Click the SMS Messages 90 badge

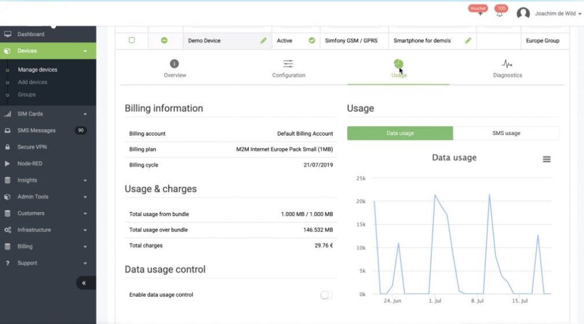click(x=80, y=130)
